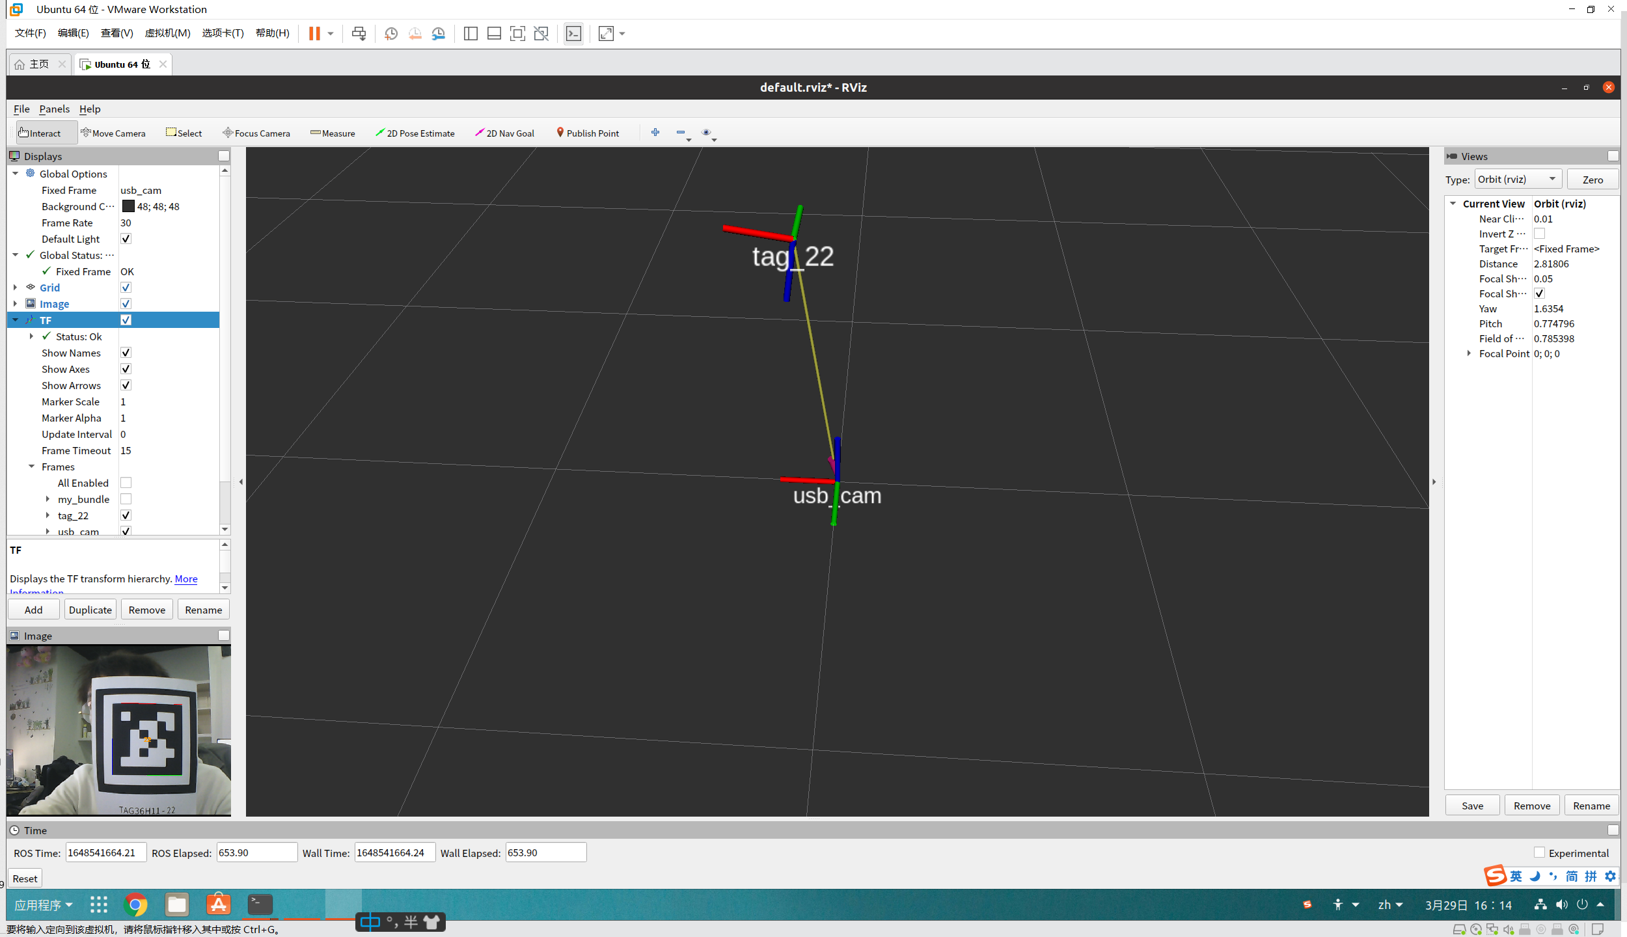Screen dimensions: 1627x937
Task: Activate the Measure tool
Action: [x=333, y=133]
